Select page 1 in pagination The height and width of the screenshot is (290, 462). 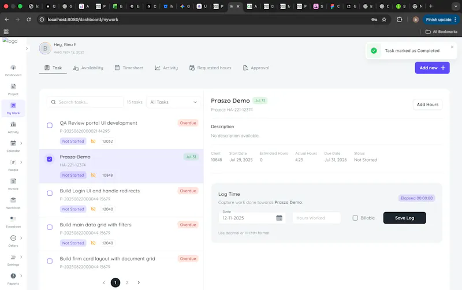(115, 282)
